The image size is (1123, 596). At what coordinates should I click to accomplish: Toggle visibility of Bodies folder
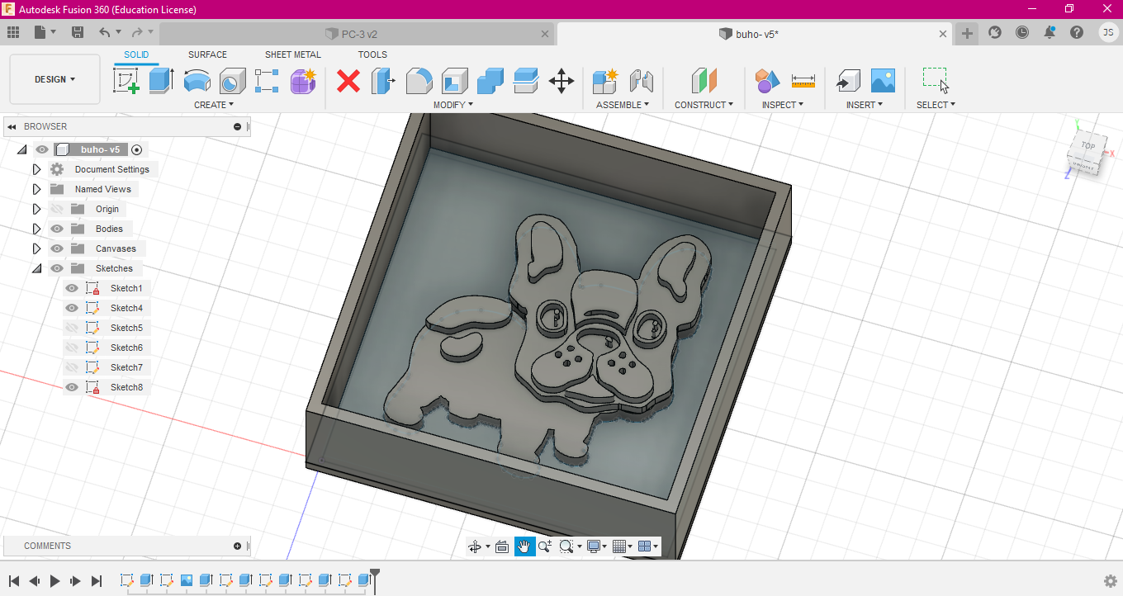pyautogui.click(x=57, y=229)
